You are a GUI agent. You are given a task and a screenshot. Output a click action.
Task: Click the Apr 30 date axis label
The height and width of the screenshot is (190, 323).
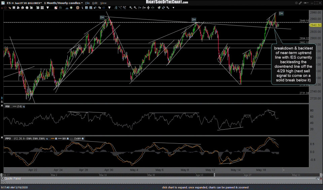[x=109, y=170]
